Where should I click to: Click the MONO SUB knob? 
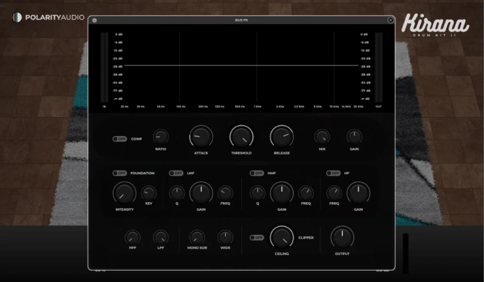[197, 237]
